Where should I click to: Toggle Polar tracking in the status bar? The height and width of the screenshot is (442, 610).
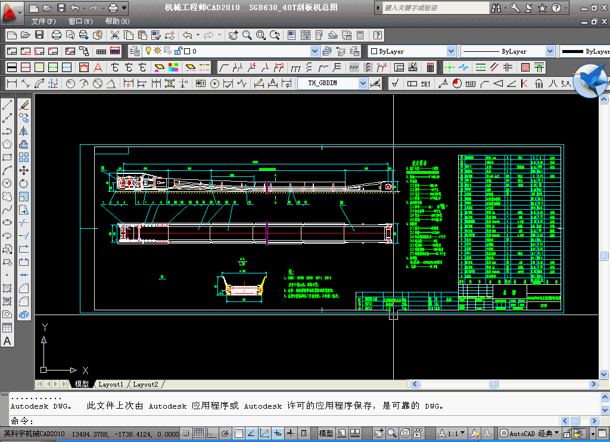[225, 433]
